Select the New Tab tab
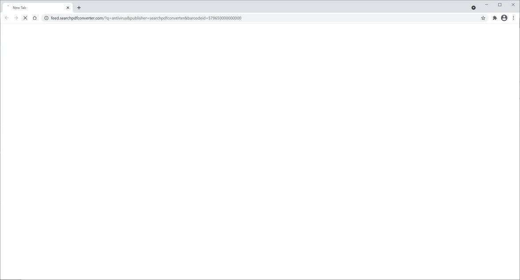The image size is (520, 280). pos(37,7)
